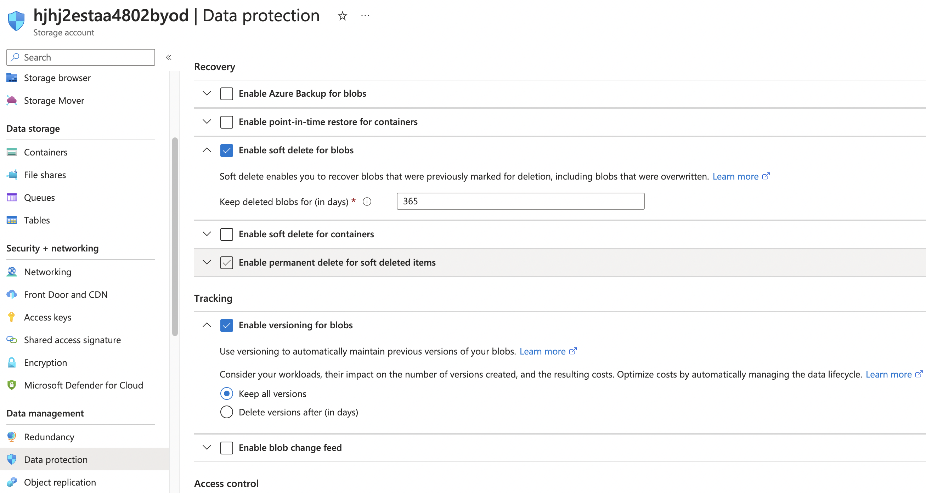Image resolution: width=926 pixels, height=493 pixels.
Task: Click the Storage Mover icon
Action: tap(12, 101)
